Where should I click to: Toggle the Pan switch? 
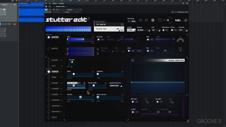pos(150,51)
